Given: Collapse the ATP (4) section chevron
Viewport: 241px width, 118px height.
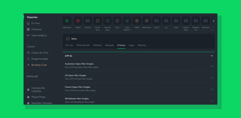Looking at the screenshot, I should [x=212, y=56].
